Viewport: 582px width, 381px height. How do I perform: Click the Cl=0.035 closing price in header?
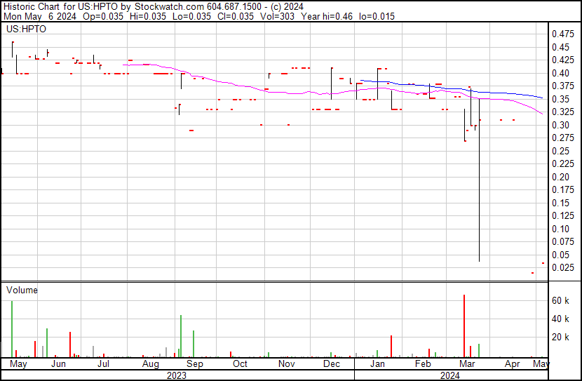tap(236, 16)
